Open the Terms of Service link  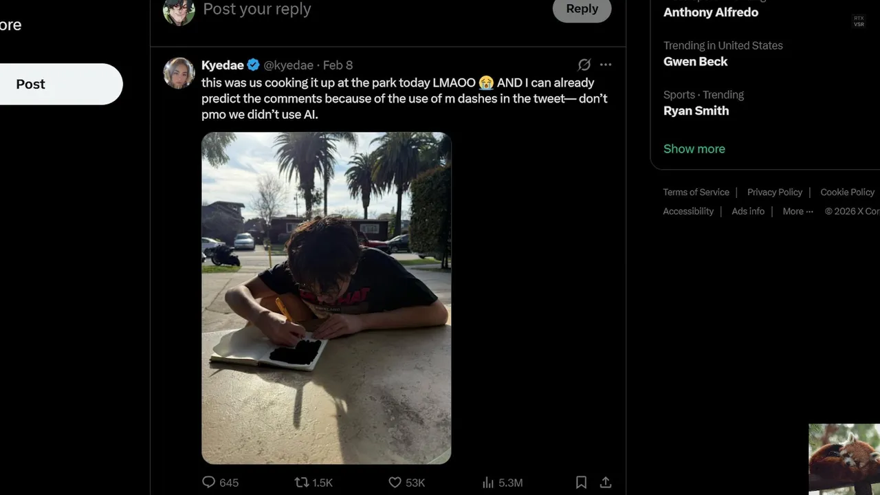(696, 192)
